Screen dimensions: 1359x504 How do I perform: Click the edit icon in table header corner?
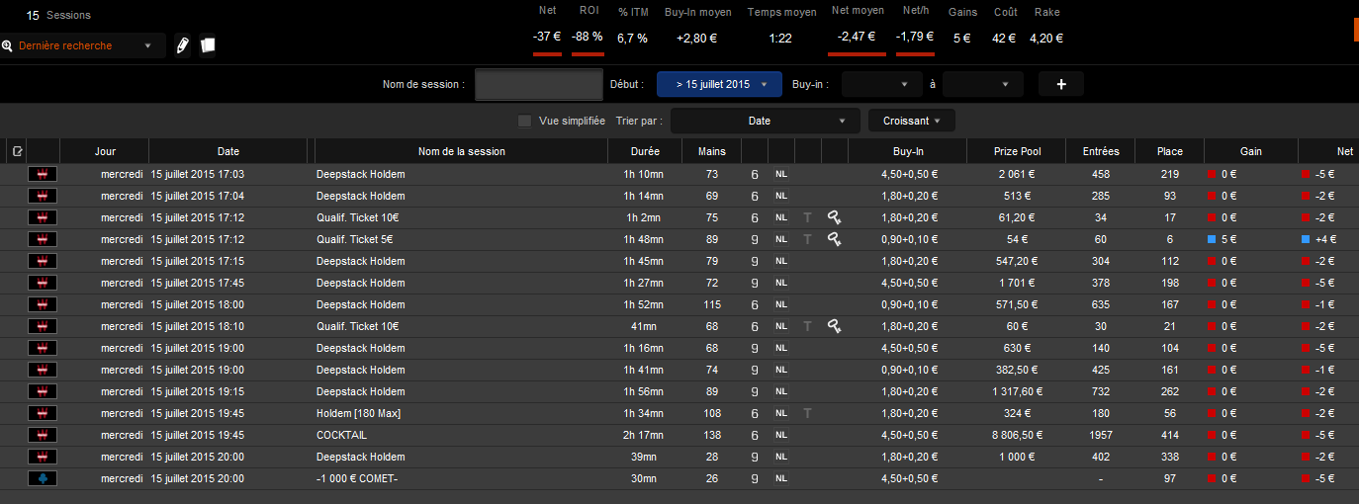click(17, 151)
